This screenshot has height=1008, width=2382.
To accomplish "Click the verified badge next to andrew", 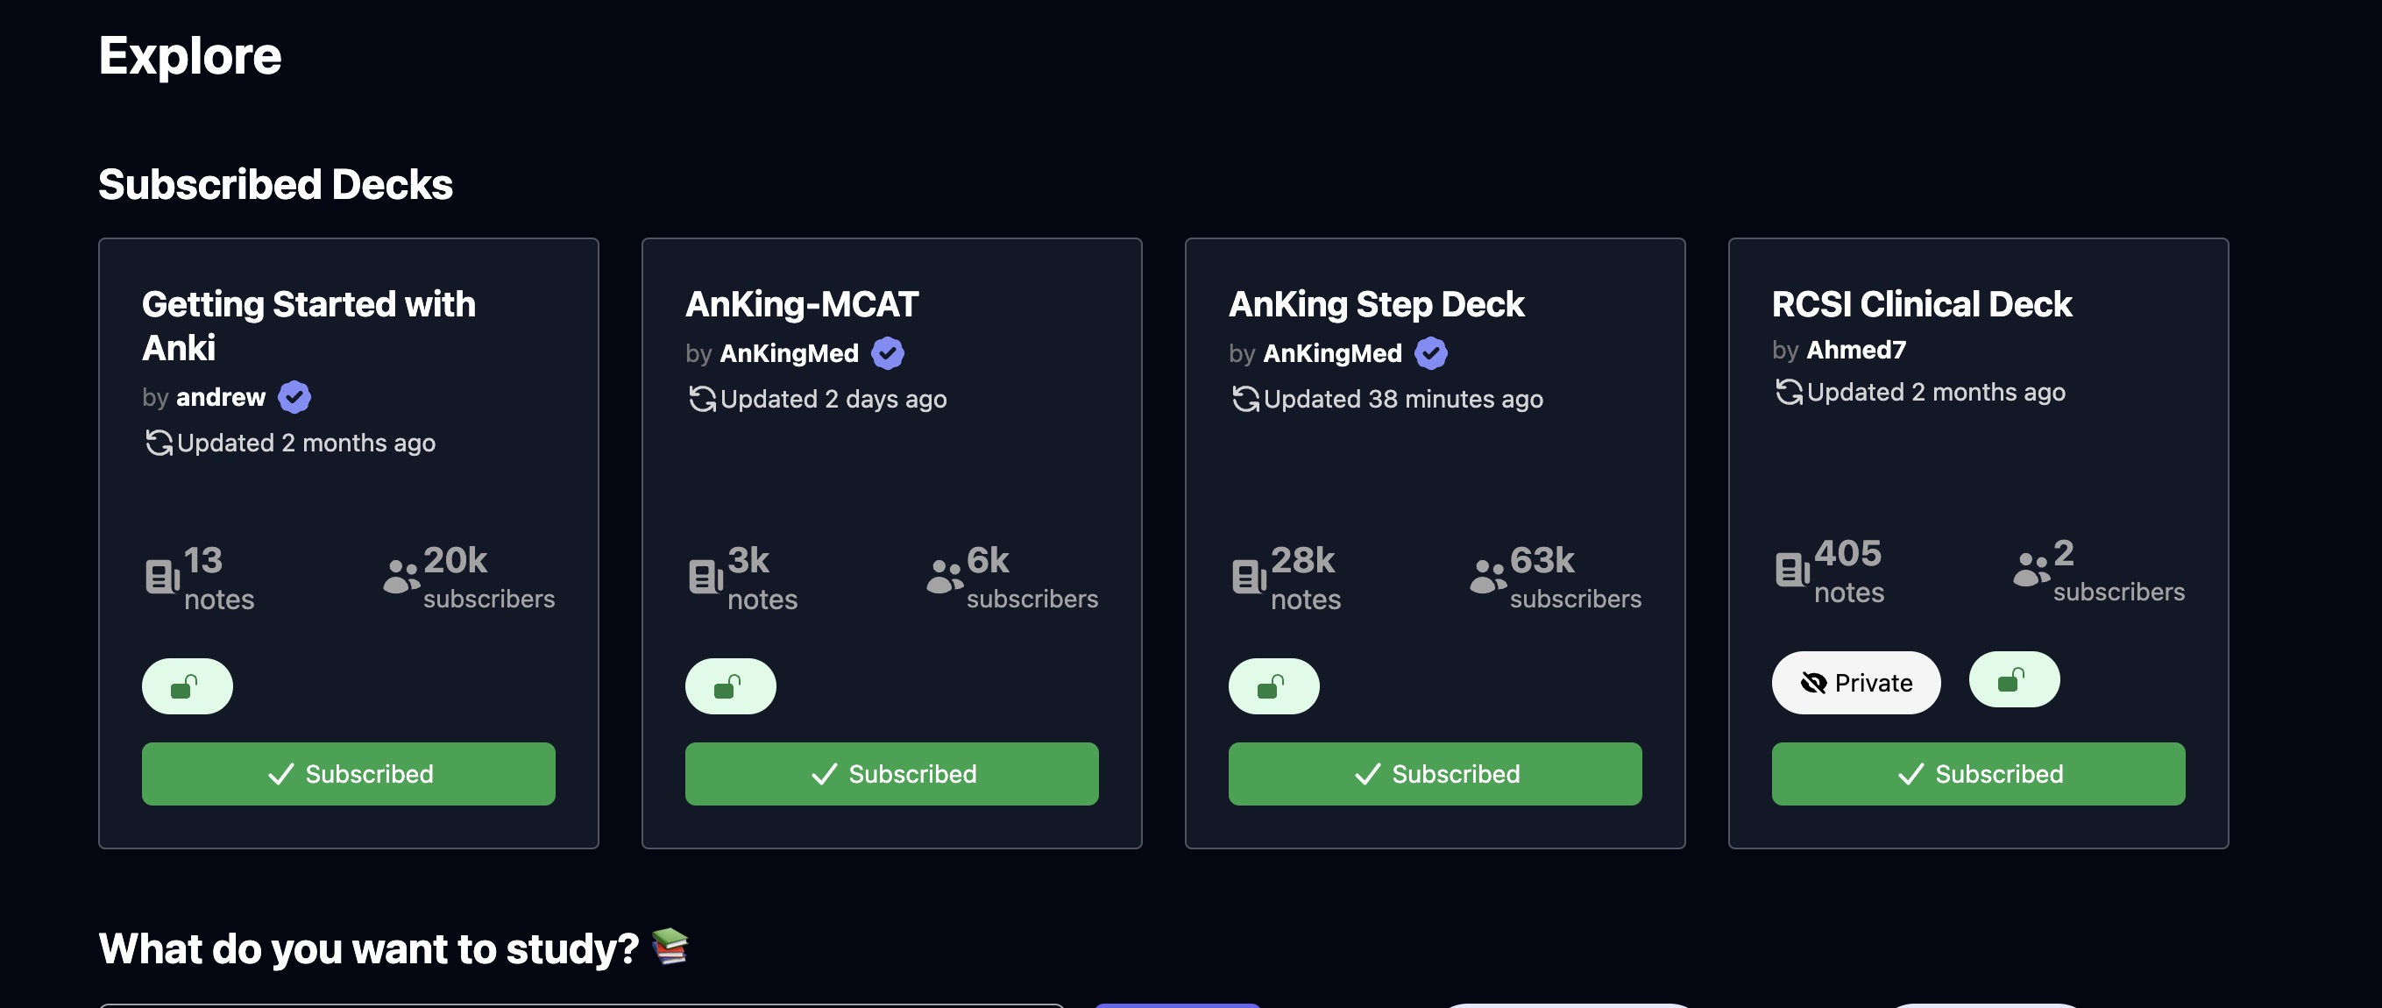I will [x=294, y=397].
